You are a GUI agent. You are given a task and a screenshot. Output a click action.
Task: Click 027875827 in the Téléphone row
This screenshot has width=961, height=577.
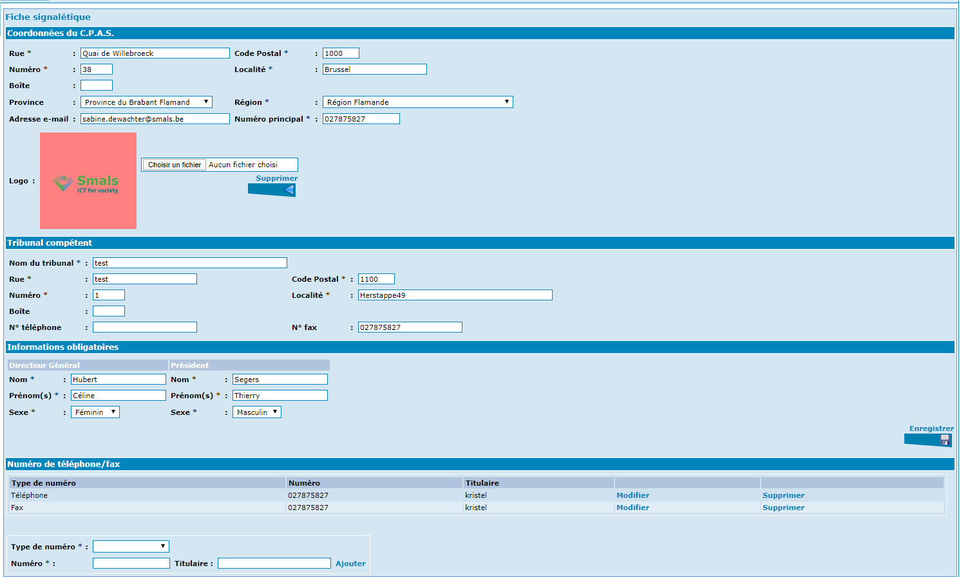point(308,495)
